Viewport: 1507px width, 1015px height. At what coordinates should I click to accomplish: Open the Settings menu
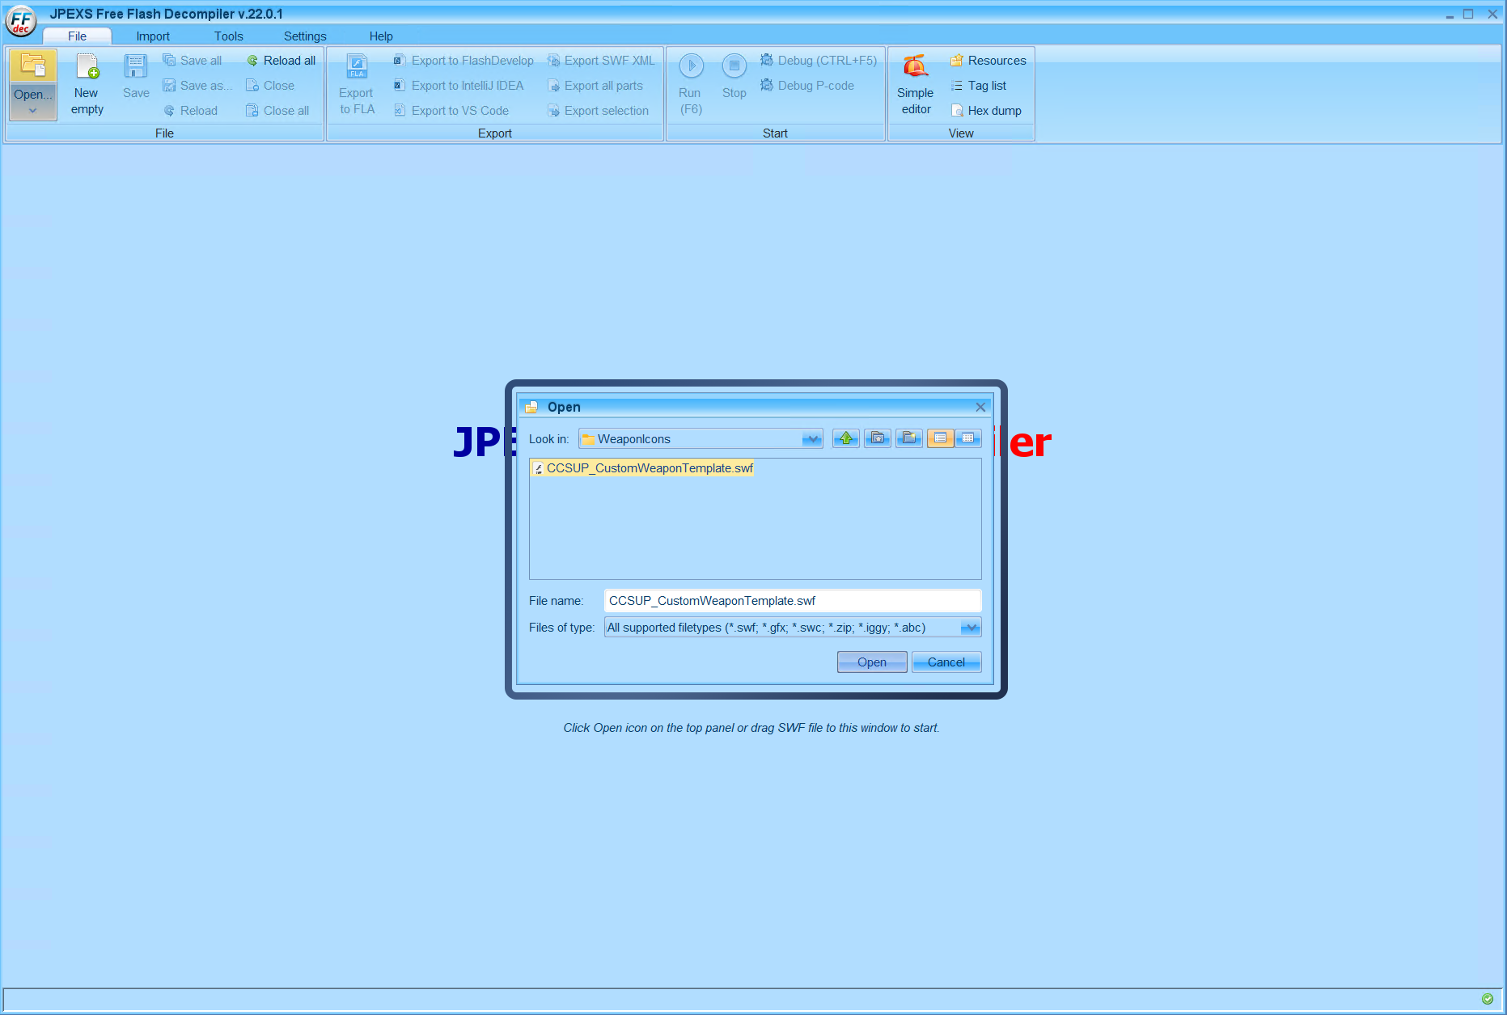tap(305, 36)
